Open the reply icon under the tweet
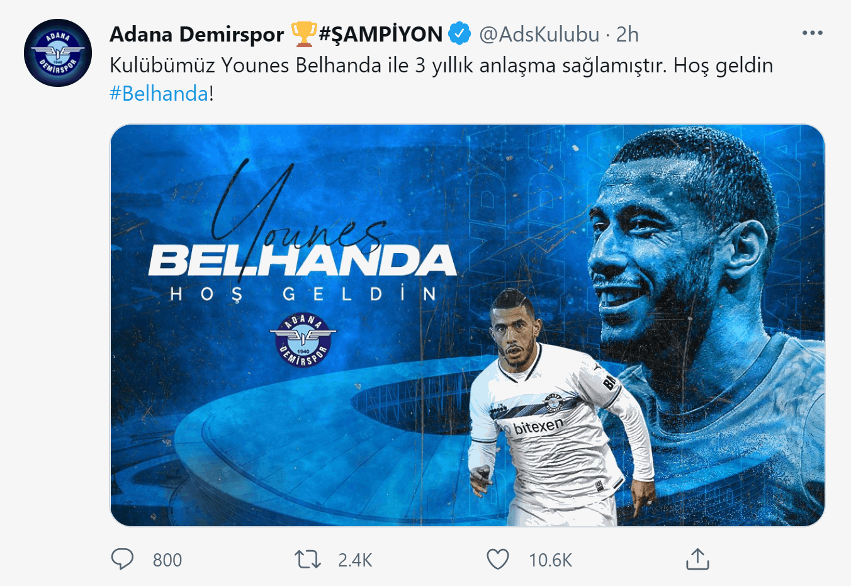Image resolution: width=851 pixels, height=586 pixels. click(122, 559)
